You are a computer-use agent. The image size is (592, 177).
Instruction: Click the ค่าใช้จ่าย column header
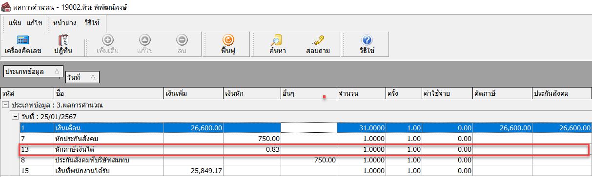coord(447,93)
